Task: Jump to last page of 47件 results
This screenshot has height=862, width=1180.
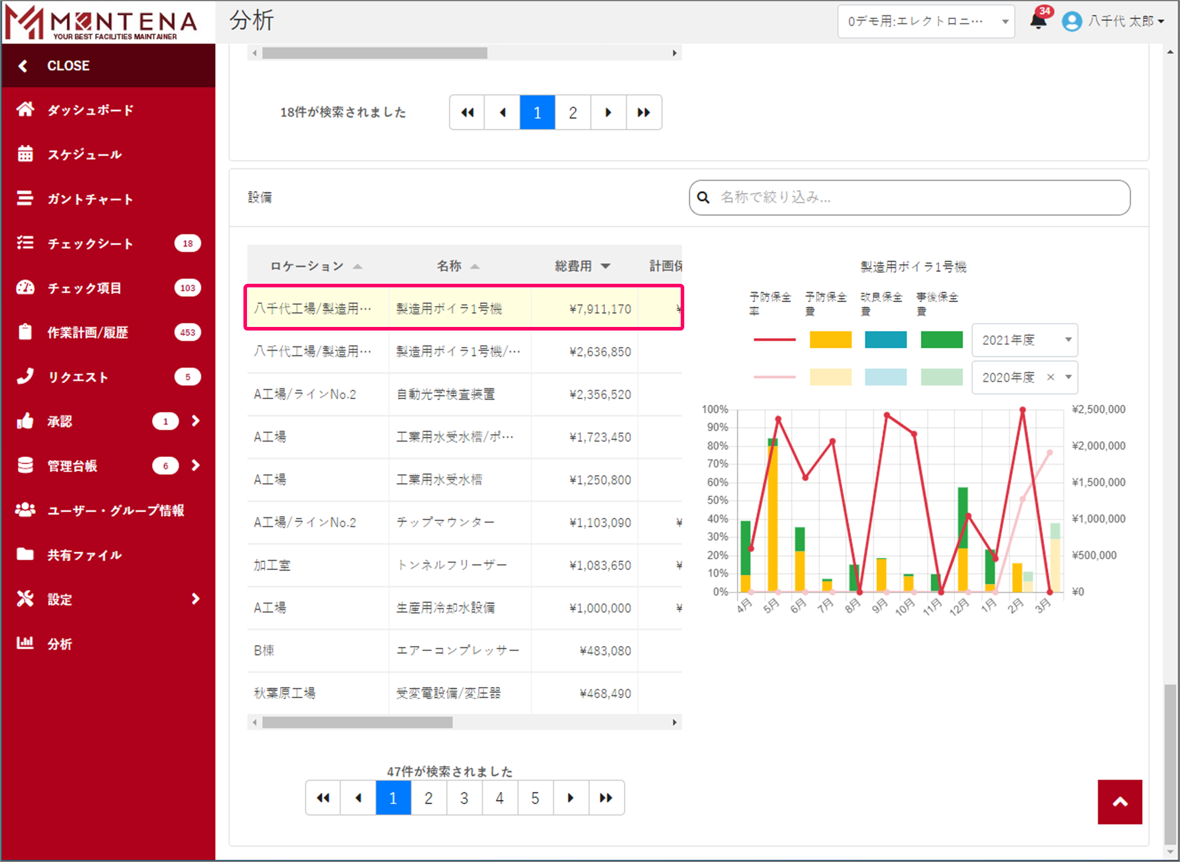Action: pos(606,798)
